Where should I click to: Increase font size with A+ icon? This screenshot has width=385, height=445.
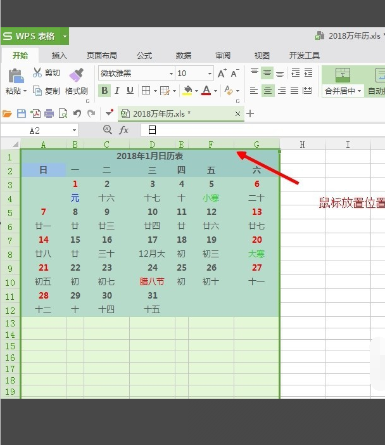[x=222, y=74]
